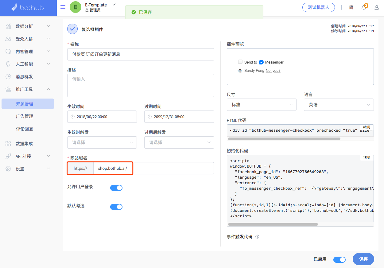Viewport: 384px width, 268px height.
Task: Click the 网站域名 shop.bothub.ai/ field
Action: [153, 168]
